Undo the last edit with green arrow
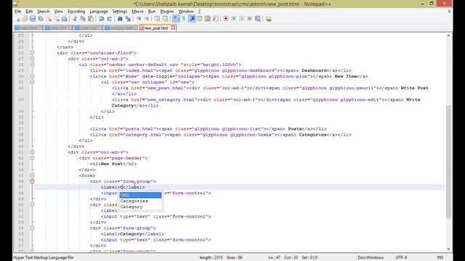Viewport: 465px width, 261px height. (102, 19)
